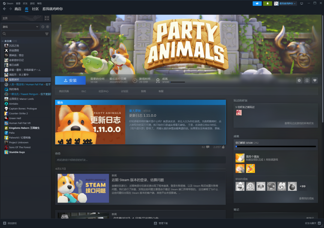Open news 近期 Steam 版本的登录、结算问题
This screenshot has height=228, width=324.
click(138, 180)
